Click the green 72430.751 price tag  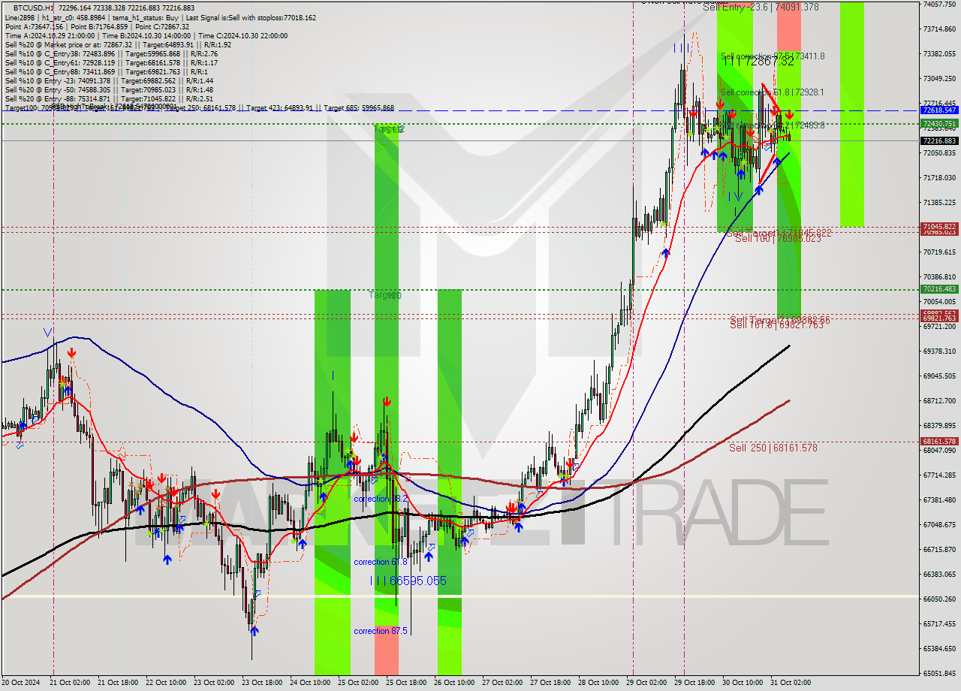click(939, 123)
